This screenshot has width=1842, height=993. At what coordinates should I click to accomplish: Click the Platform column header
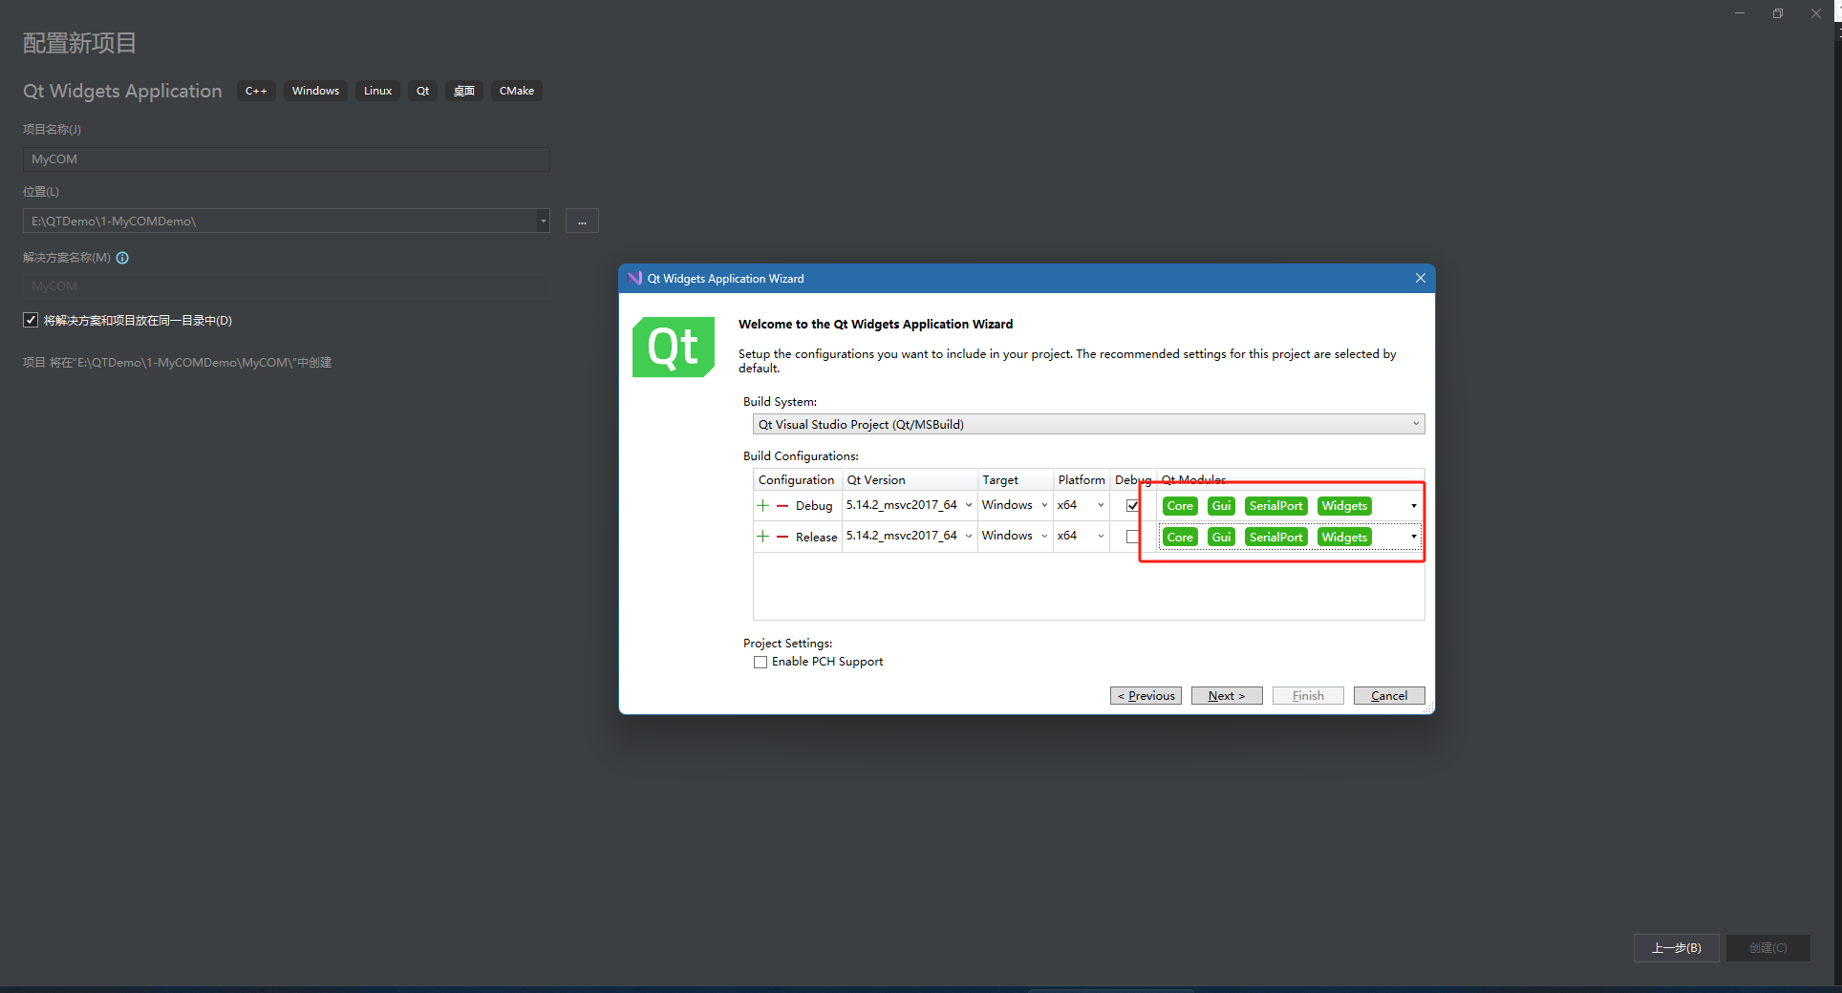pos(1082,479)
